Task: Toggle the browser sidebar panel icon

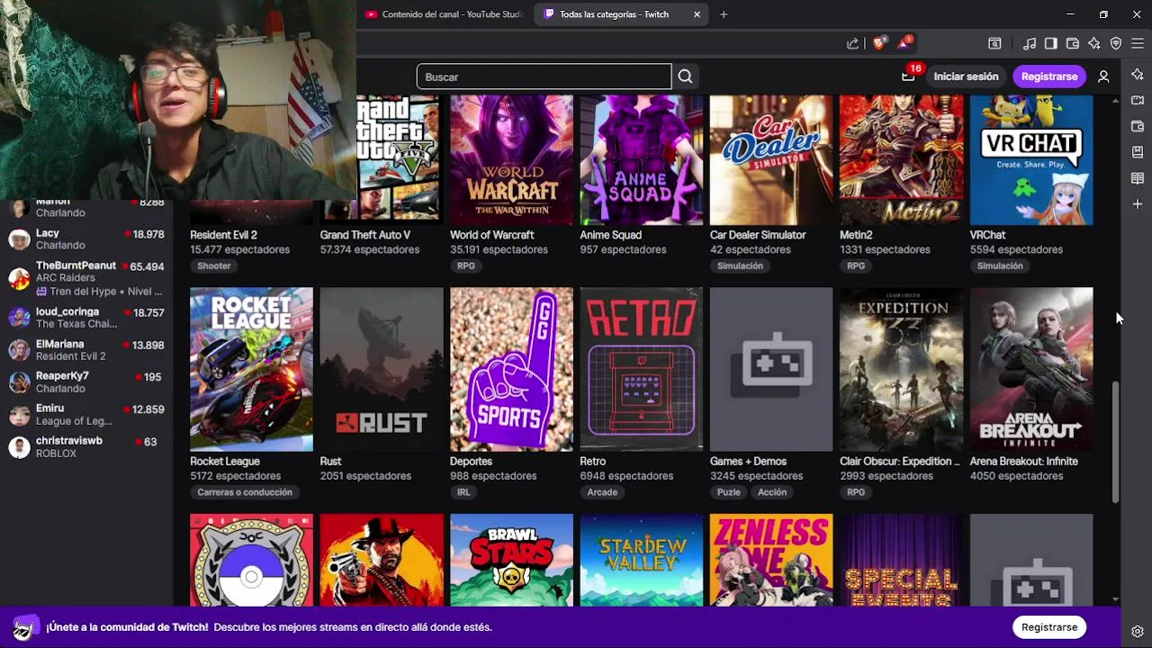Action: coord(1050,43)
